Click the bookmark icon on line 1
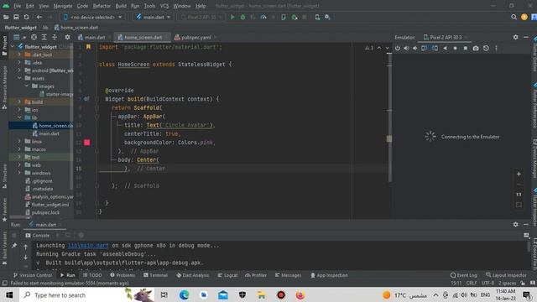 pos(88,47)
